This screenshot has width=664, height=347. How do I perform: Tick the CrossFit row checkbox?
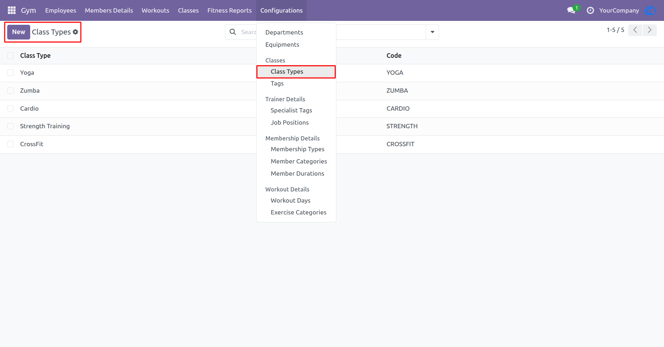point(10,144)
